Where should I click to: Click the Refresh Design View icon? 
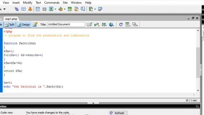click(121, 25)
